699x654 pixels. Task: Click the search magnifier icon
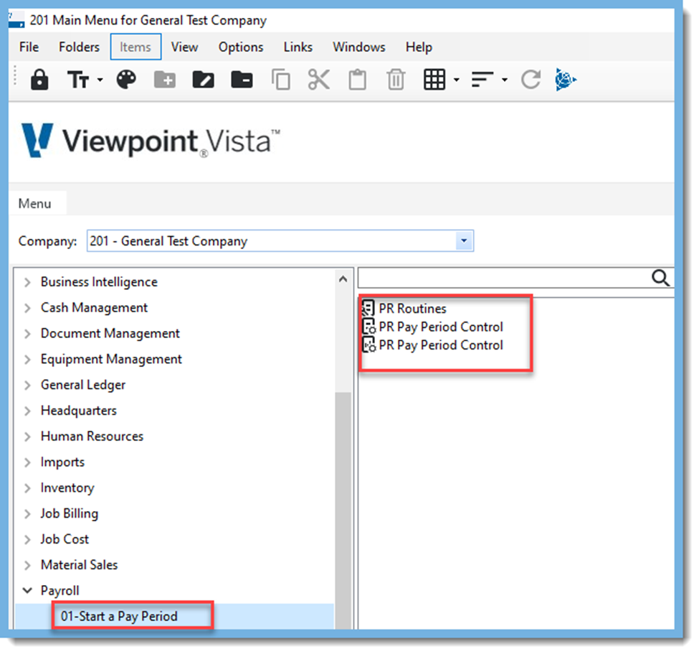tap(660, 278)
